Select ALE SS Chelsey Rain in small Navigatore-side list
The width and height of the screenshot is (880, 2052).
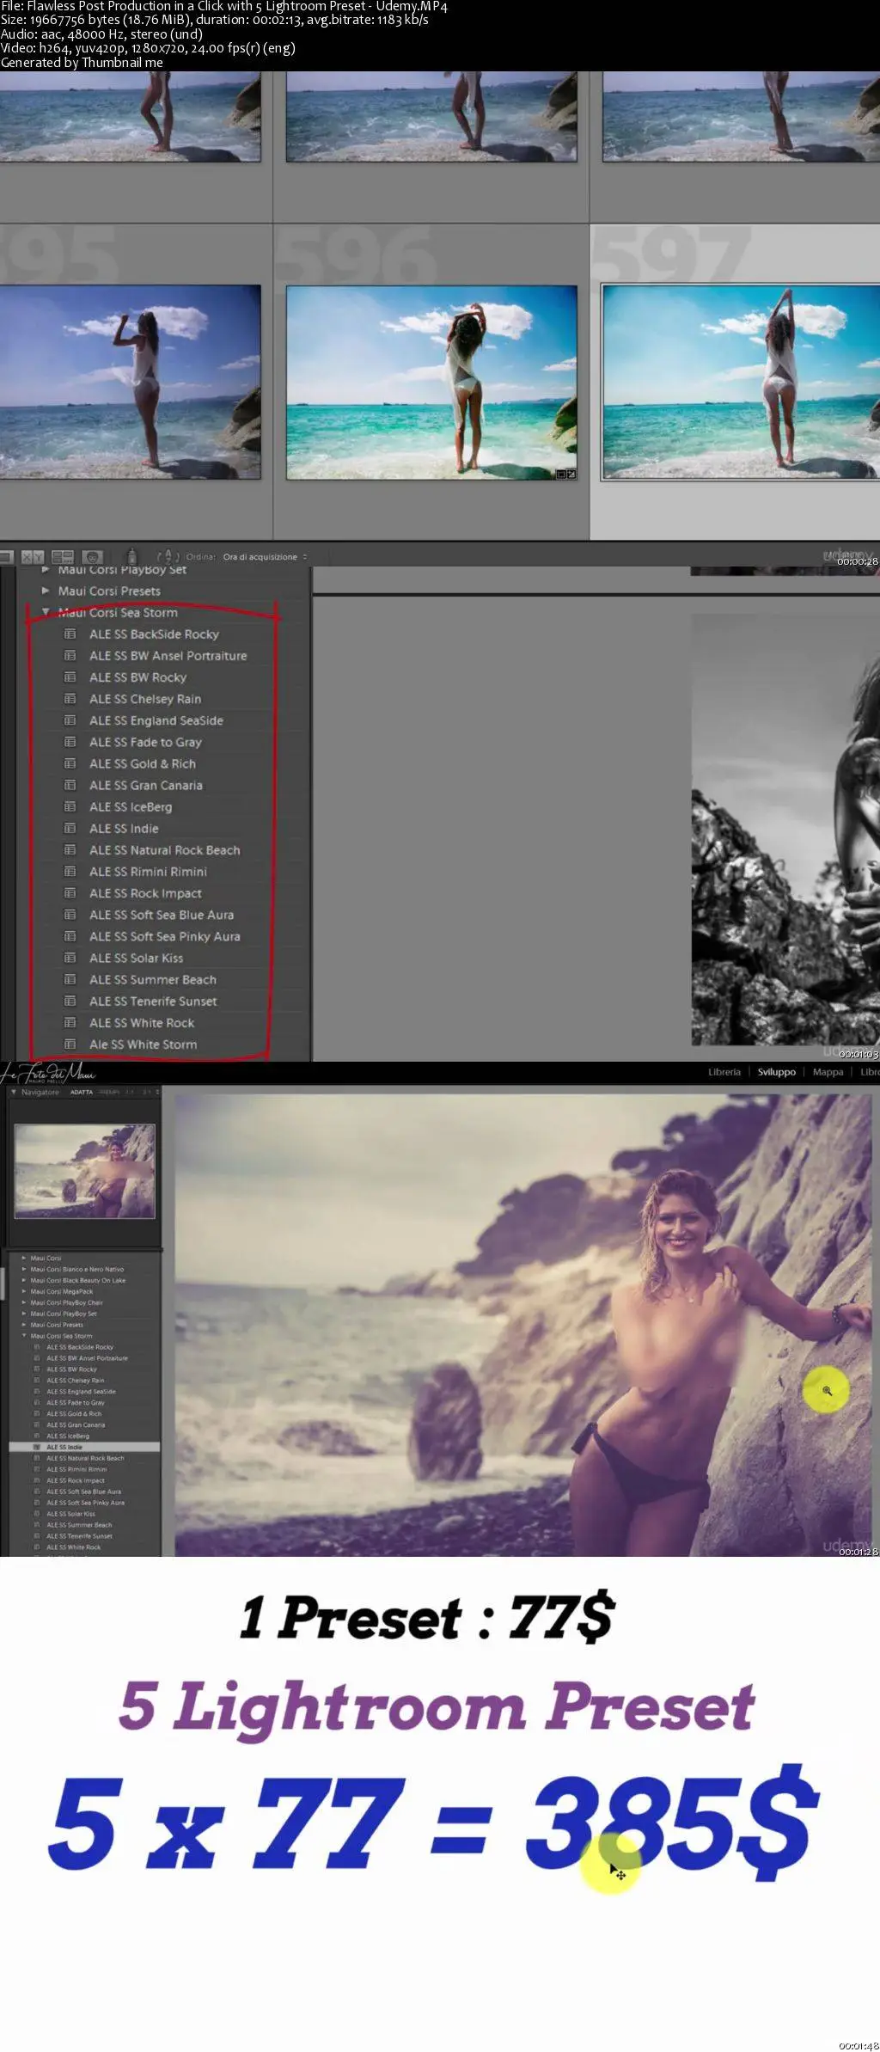click(84, 1381)
